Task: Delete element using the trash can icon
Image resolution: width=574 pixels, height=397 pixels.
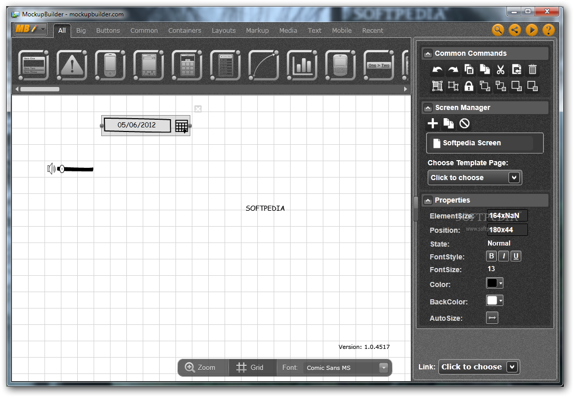Action: click(533, 70)
